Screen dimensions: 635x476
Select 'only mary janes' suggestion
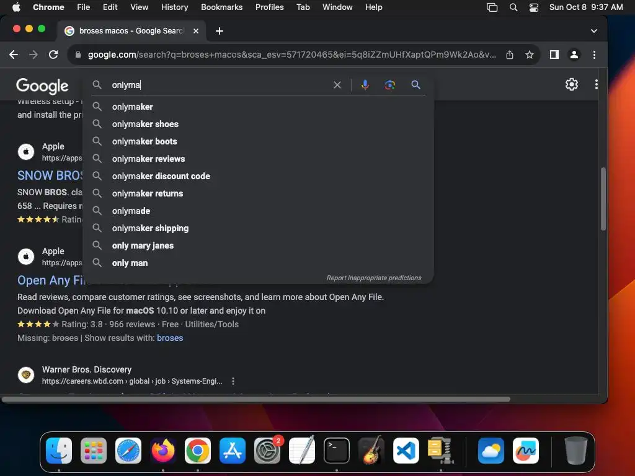point(259,246)
